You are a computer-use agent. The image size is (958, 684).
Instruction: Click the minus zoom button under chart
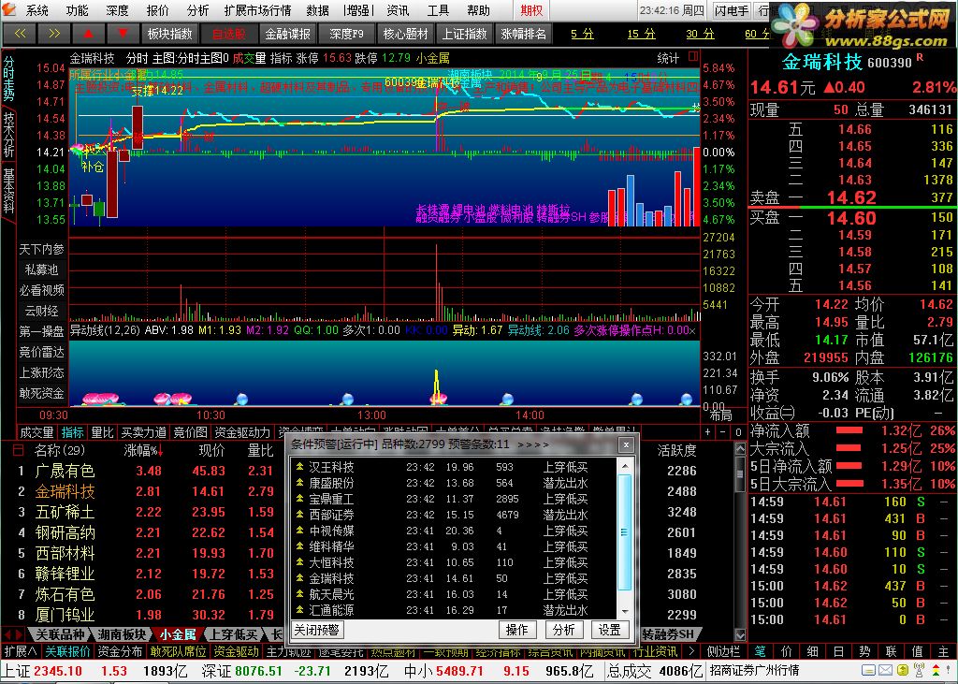click(x=723, y=432)
